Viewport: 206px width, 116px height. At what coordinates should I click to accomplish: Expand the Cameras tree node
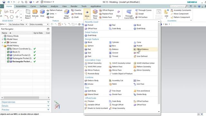click(x=2, y=43)
